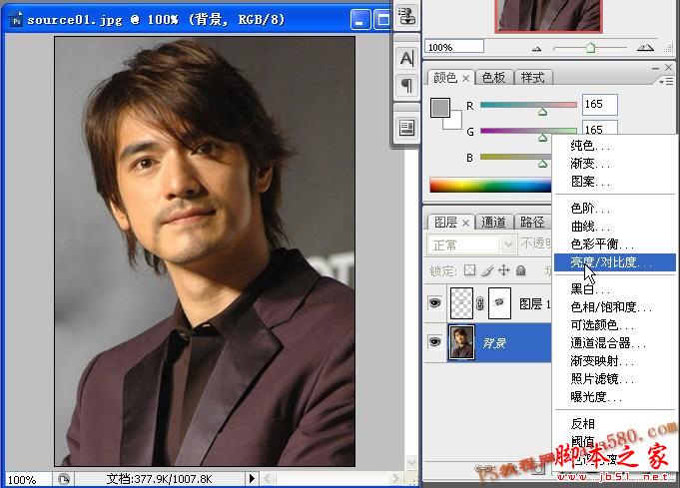Viewport: 680px width, 488px height.
Task: Click the navigator preview thumbnail
Action: click(x=548, y=15)
